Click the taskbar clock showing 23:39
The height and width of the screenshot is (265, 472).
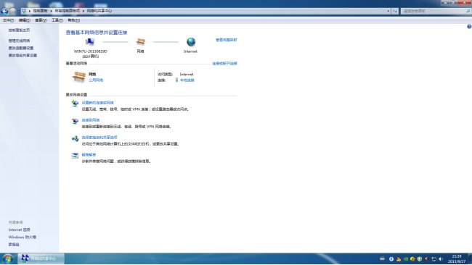(456, 258)
